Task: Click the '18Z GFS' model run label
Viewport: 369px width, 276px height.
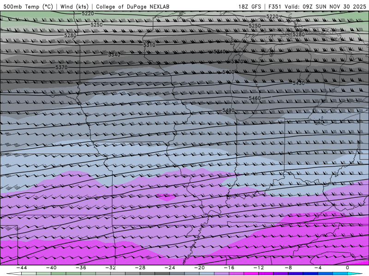Action: (250, 6)
